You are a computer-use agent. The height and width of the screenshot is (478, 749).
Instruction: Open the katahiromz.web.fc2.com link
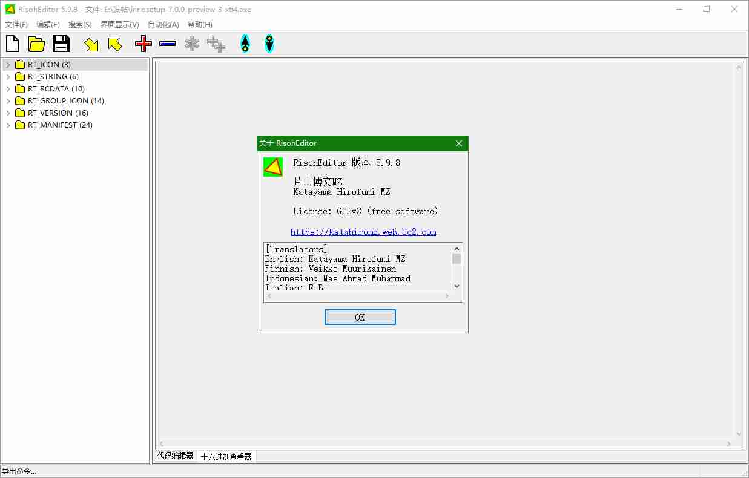tap(363, 232)
